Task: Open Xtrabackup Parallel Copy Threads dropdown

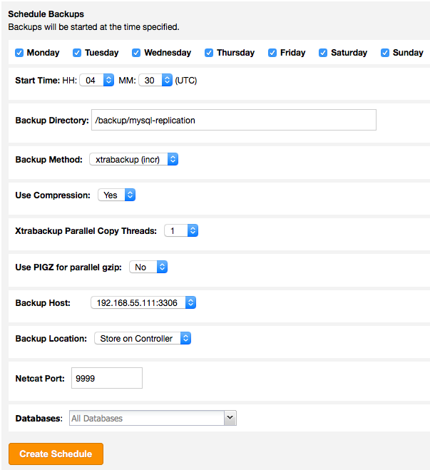Action: tap(181, 230)
